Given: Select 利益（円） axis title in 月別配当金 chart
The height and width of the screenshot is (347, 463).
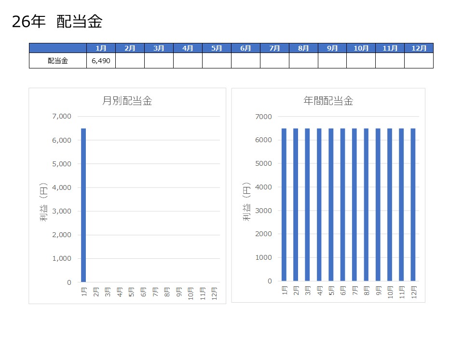Looking at the screenshot, I should click(43, 201).
